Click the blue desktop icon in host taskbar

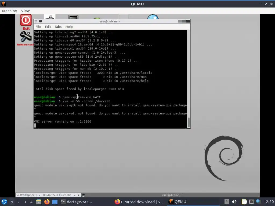click(x=55, y=202)
